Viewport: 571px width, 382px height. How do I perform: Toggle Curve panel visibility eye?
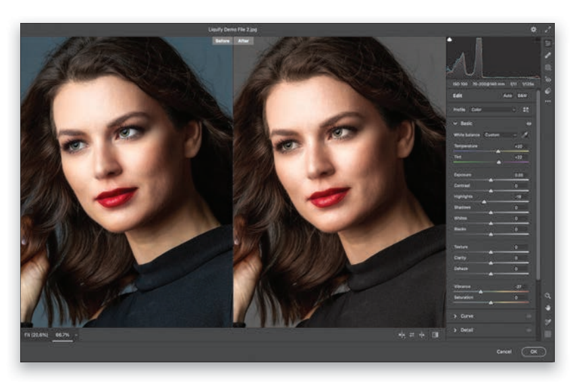click(528, 316)
